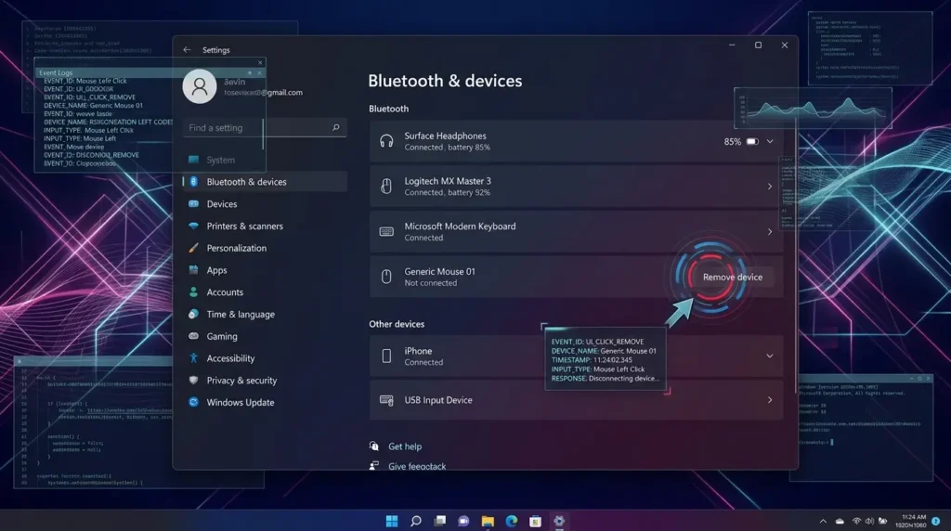Expand the Surface Headphones dropdown chevron
The width and height of the screenshot is (951, 531).
pyautogui.click(x=770, y=141)
